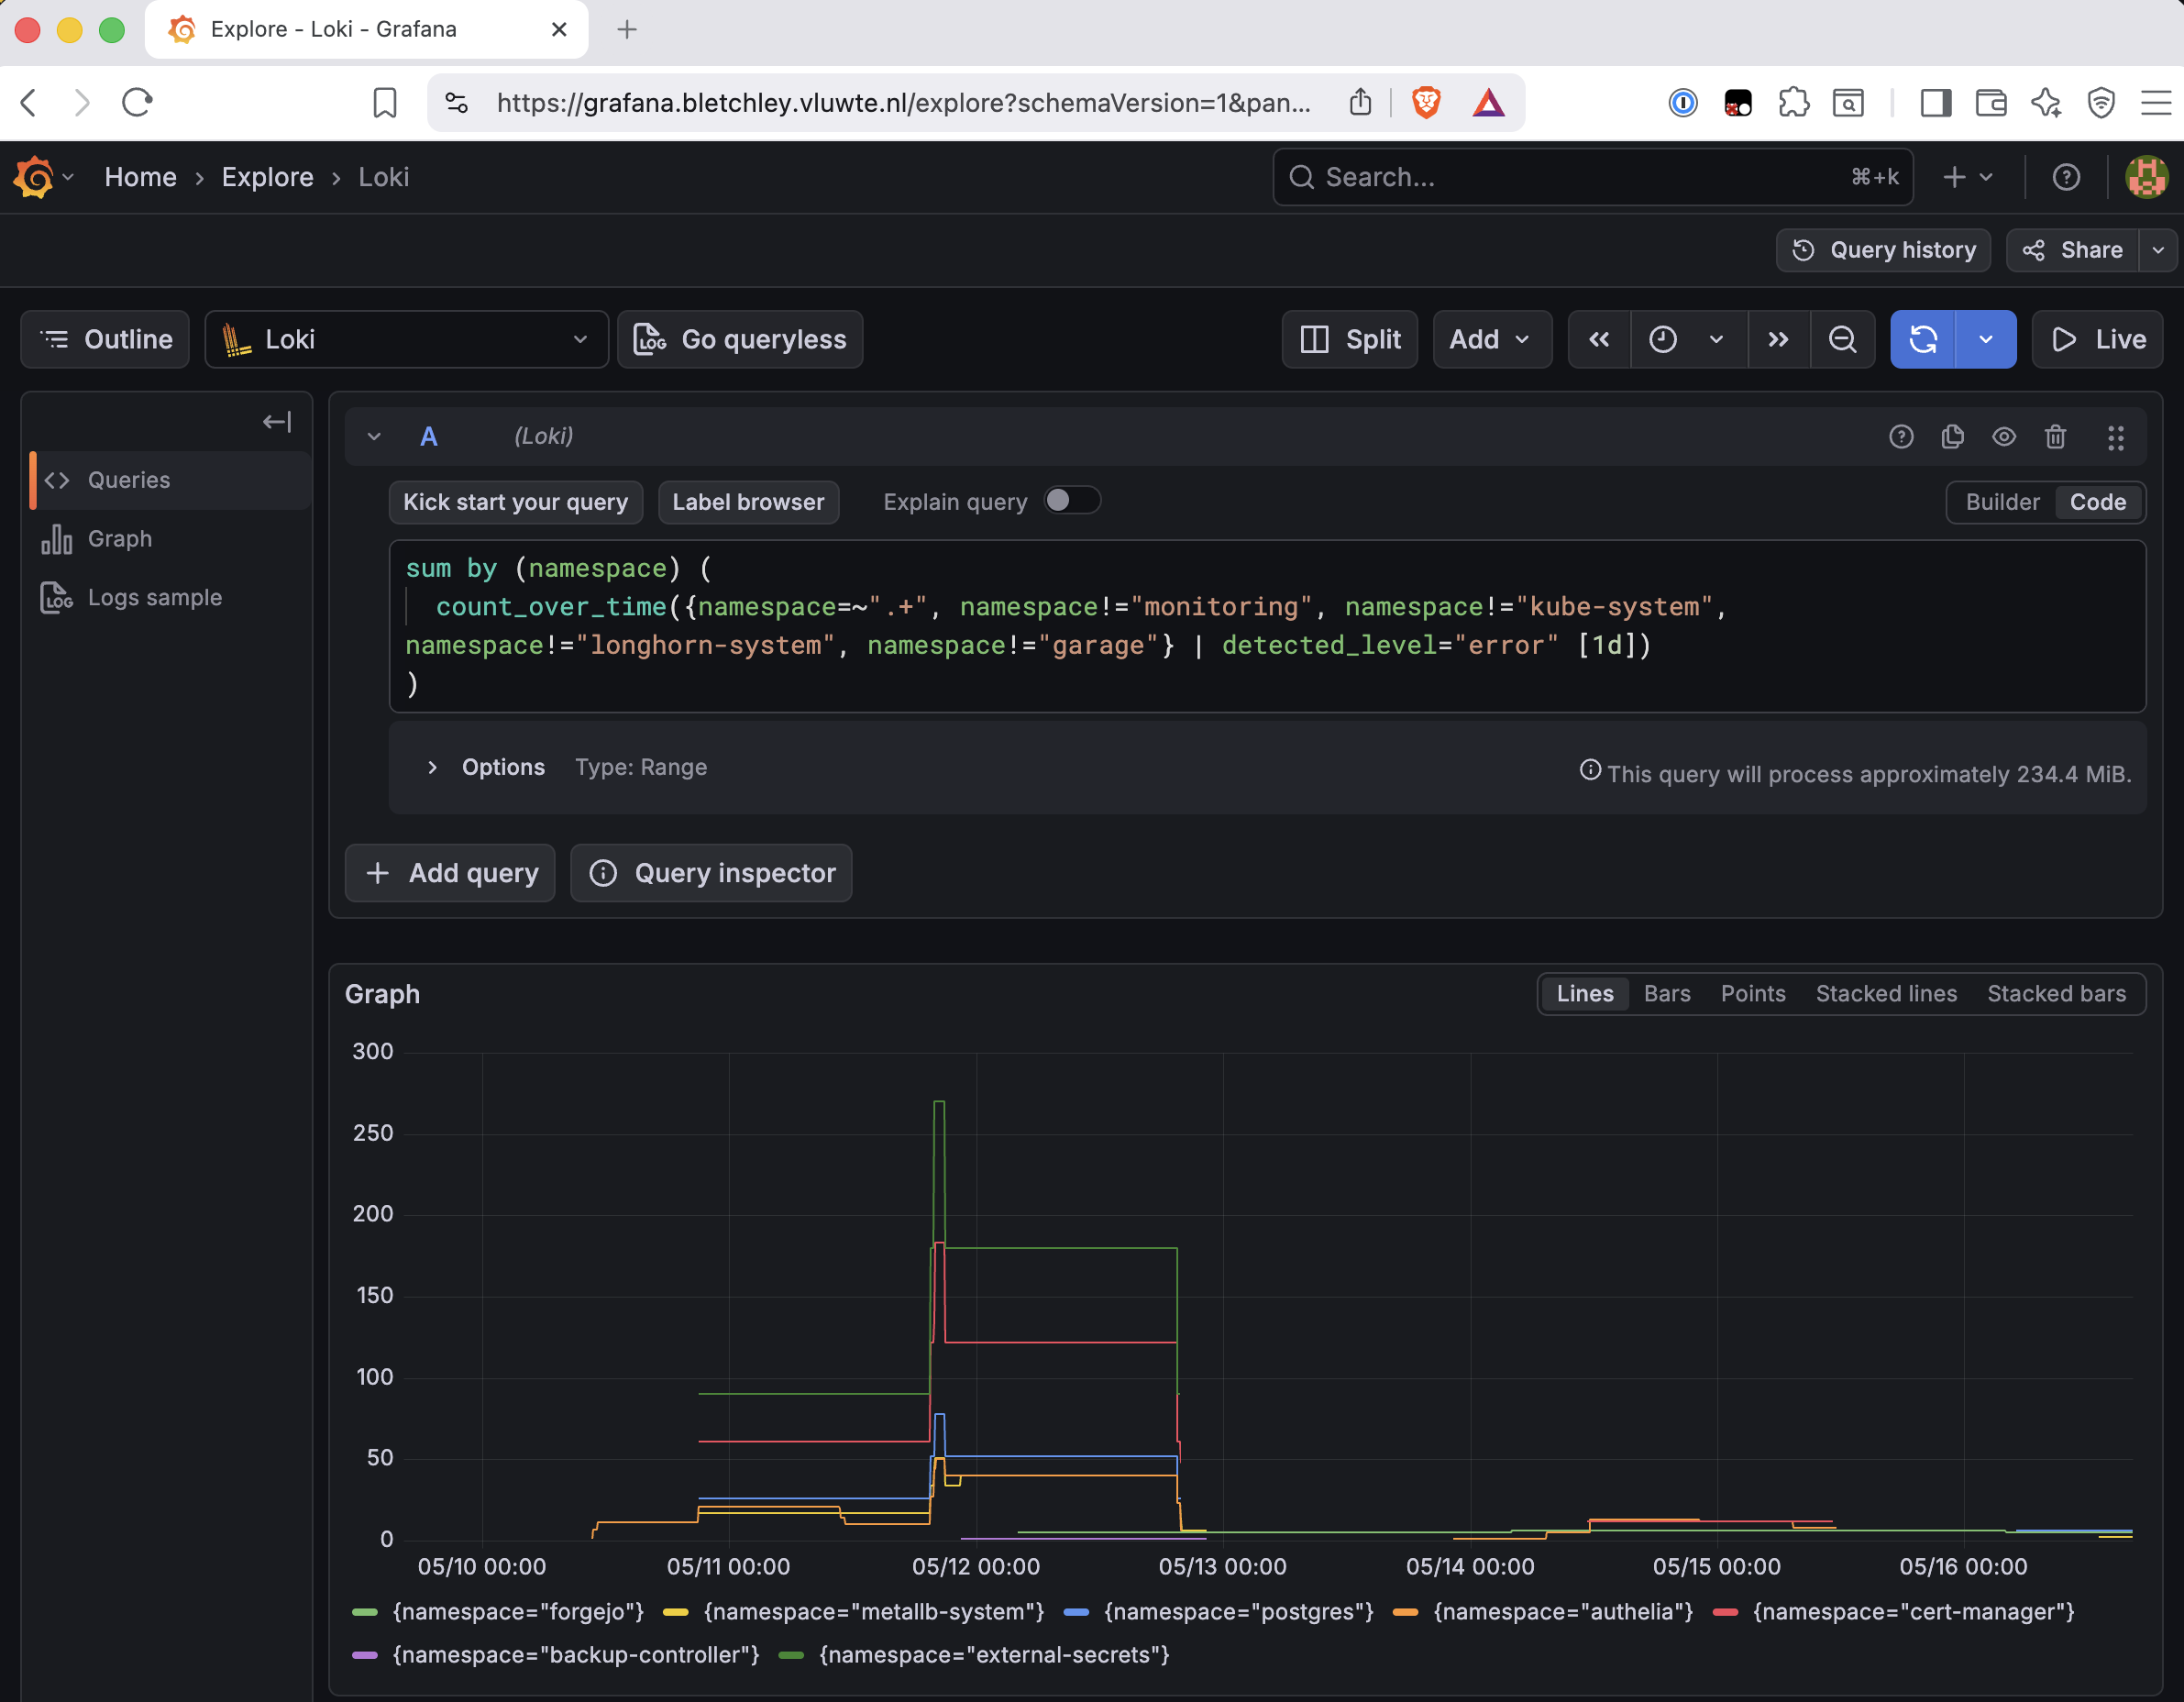The image size is (2184, 1702).
Task: Open the plus New menu in the top bar
Action: coord(1967,177)
